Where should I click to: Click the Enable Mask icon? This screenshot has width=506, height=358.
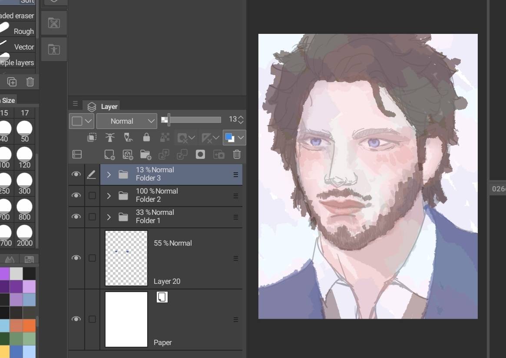click(183, 138)
